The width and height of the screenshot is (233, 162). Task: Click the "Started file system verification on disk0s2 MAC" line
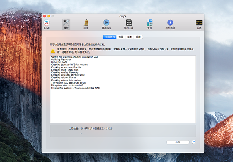(x=75, y=57)
